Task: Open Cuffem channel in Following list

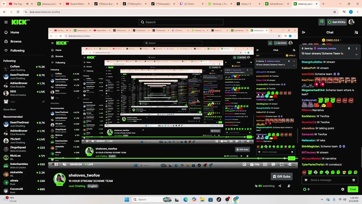Action: tap(24, 68)
